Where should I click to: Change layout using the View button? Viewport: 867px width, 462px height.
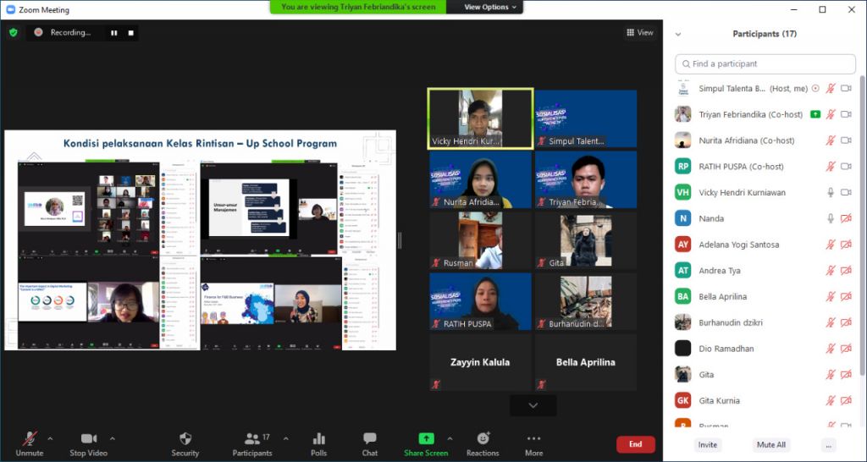[x=640, y=33]
